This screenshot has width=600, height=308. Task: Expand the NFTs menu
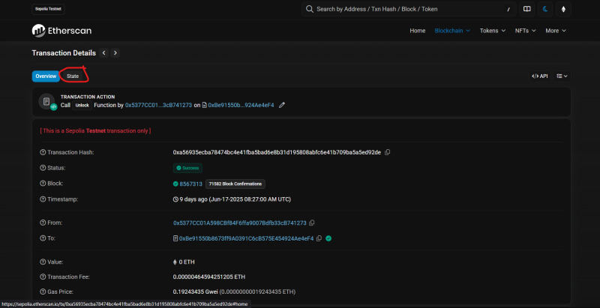526,31
